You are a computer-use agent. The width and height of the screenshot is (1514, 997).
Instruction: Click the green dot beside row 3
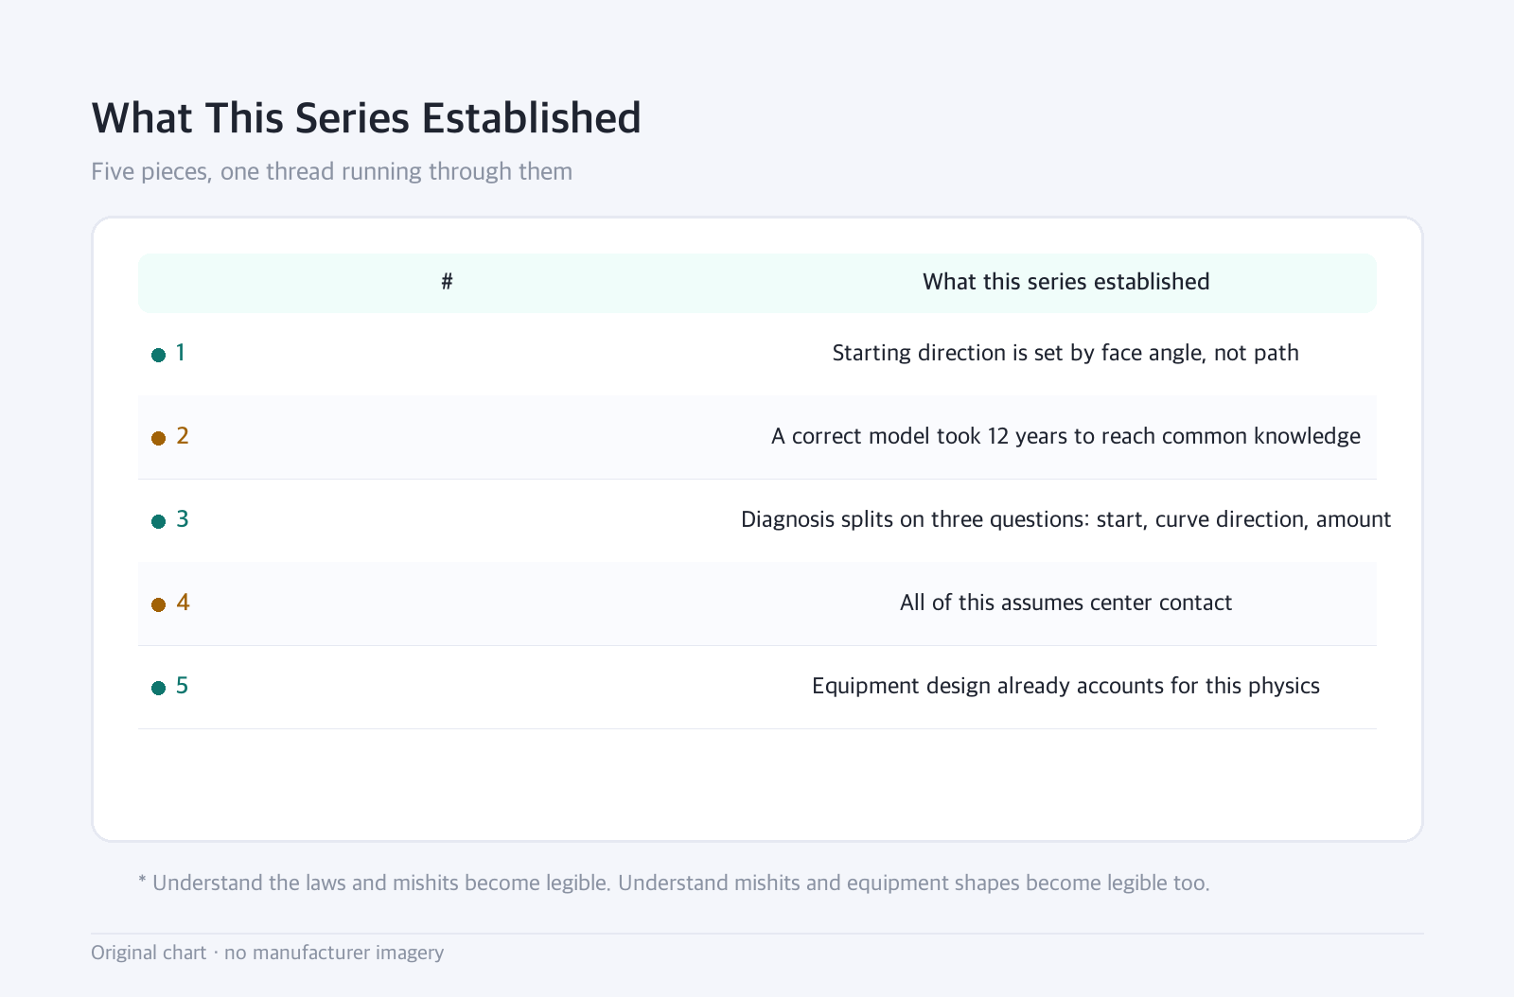pos(159,522)
